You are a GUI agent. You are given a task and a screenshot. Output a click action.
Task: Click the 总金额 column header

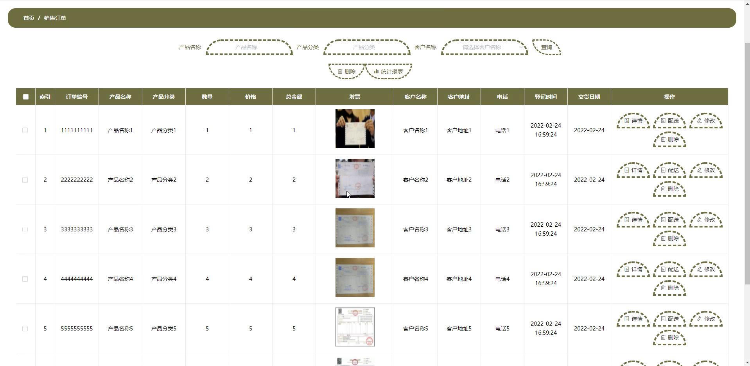tap(294, 97)
